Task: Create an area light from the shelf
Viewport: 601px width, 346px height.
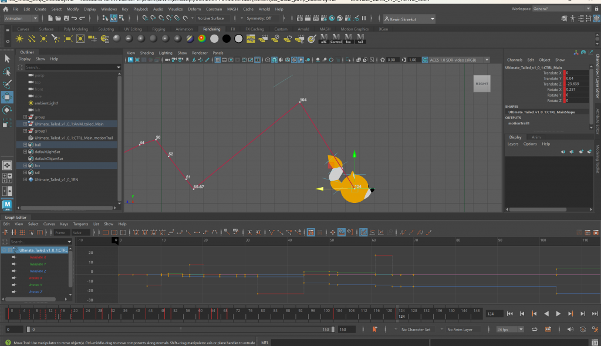Action: (68, 38)
